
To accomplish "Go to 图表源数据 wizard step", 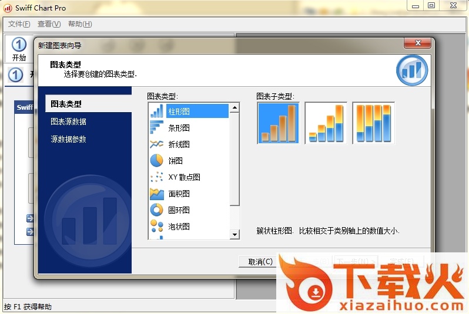I will click(x=68, y=121).
